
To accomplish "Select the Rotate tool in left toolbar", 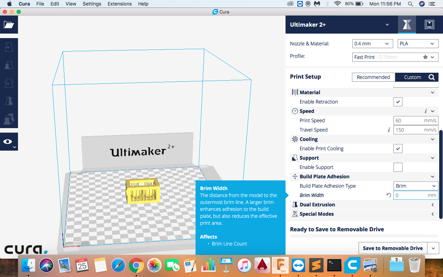I will [9, 83].
